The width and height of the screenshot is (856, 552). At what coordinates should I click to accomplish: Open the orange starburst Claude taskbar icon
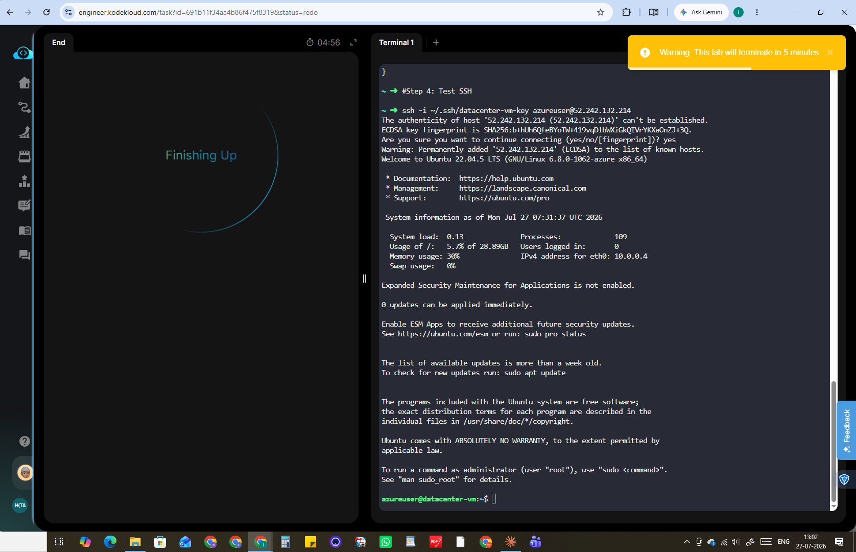(511, 542)
